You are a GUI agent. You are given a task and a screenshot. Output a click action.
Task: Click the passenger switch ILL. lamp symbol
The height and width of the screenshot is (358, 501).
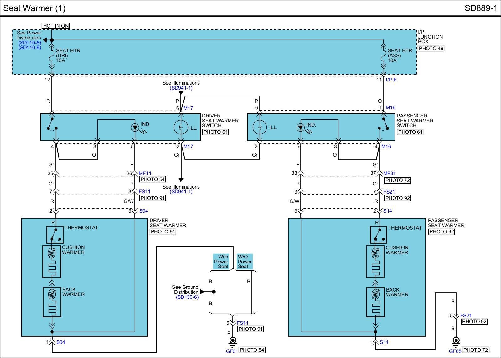(259, 127)
